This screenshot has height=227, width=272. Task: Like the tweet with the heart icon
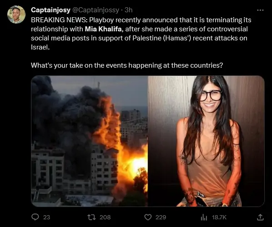pos(148,217)
